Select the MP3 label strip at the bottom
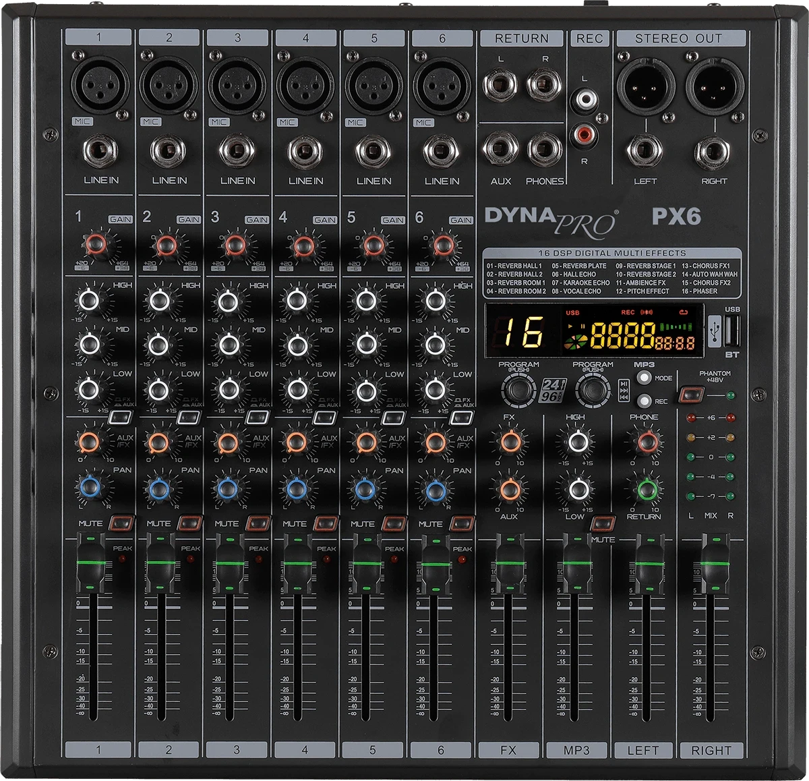Viewport: 809px width, 781px height. (x=578, y=749)
